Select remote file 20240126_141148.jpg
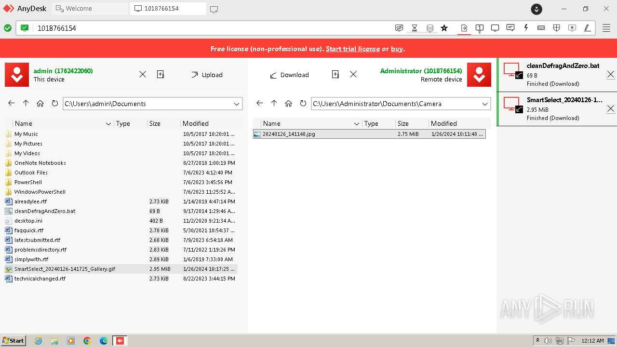The width and height of the screenshot is (617, 347). tap(369, 134)
